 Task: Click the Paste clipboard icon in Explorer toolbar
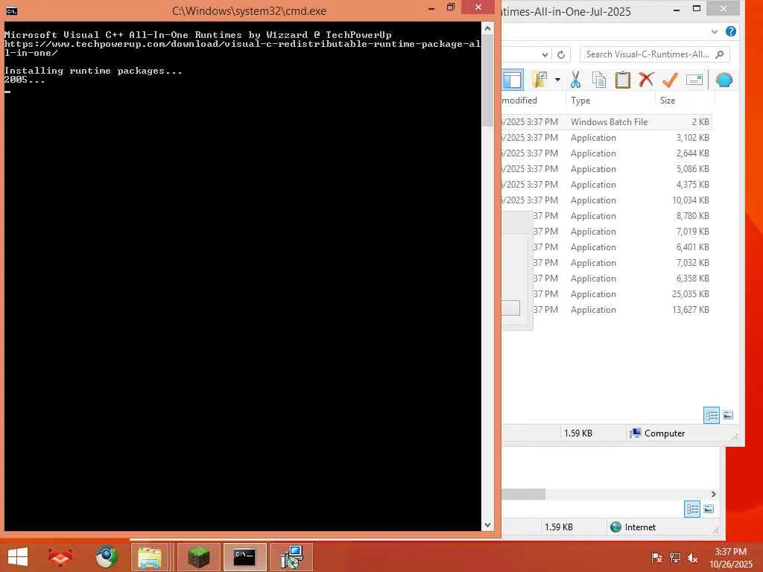pyautogui.click(x=622, y=80)
